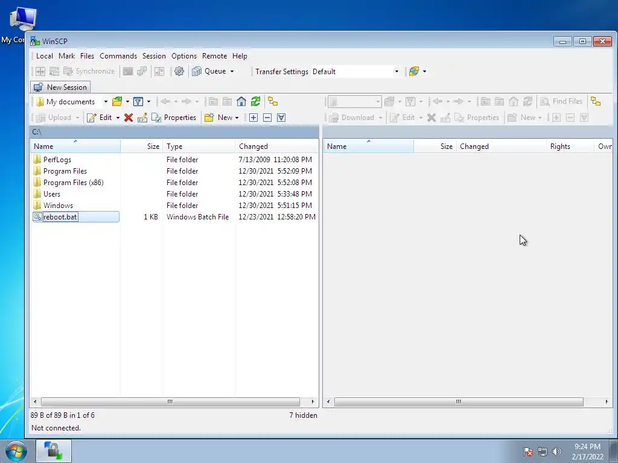Sort local files by Changed column
This screenshot has width=618, height=463.
pyautogui.click(x=276, y=146)
